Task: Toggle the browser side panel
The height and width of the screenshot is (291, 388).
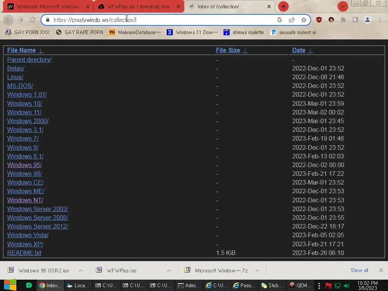Action: (355, 20)
